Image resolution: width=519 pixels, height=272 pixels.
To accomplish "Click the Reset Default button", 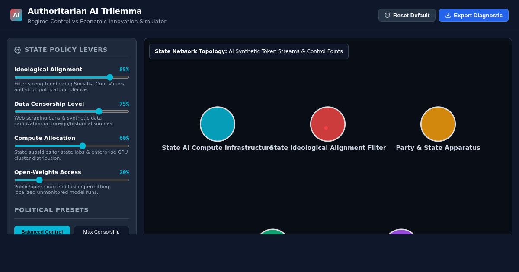I will 407,15.
